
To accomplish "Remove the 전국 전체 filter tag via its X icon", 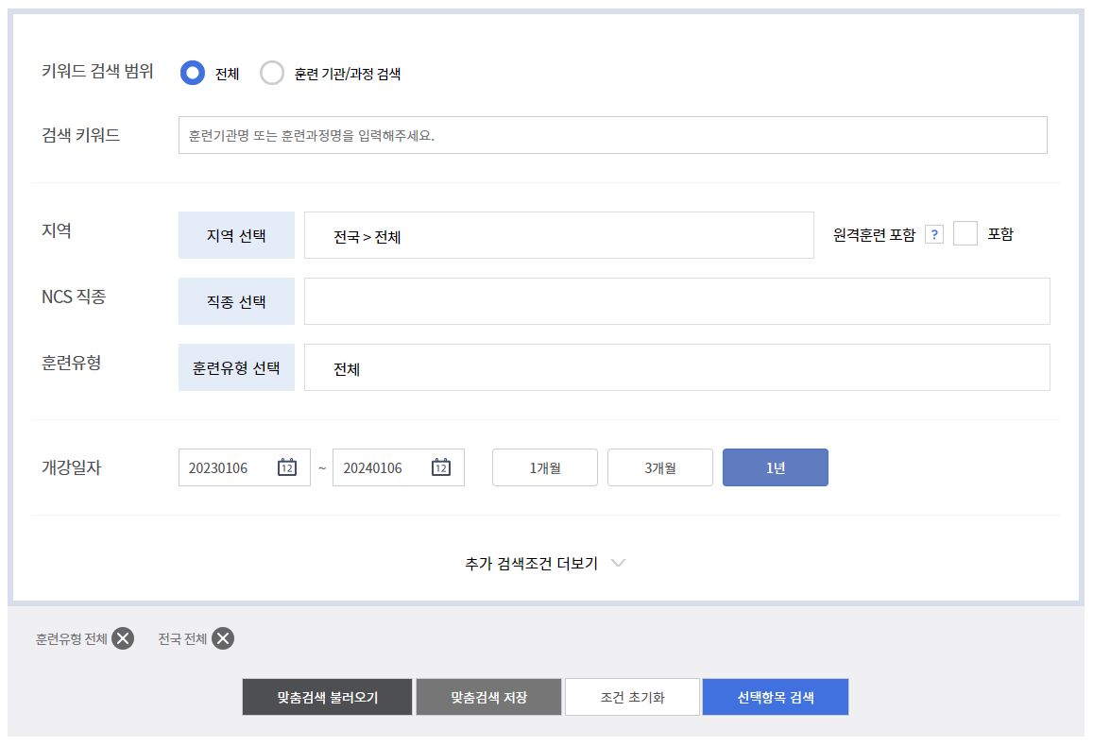I will point(223,638).
